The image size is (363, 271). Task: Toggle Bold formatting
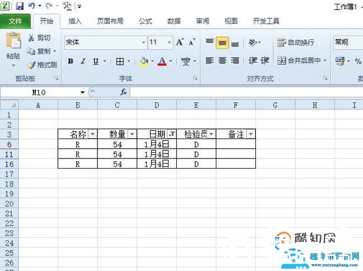coord(71,61)
